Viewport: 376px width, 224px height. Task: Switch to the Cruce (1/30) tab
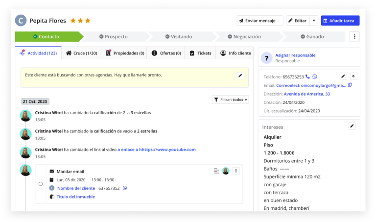click(81, 53)
